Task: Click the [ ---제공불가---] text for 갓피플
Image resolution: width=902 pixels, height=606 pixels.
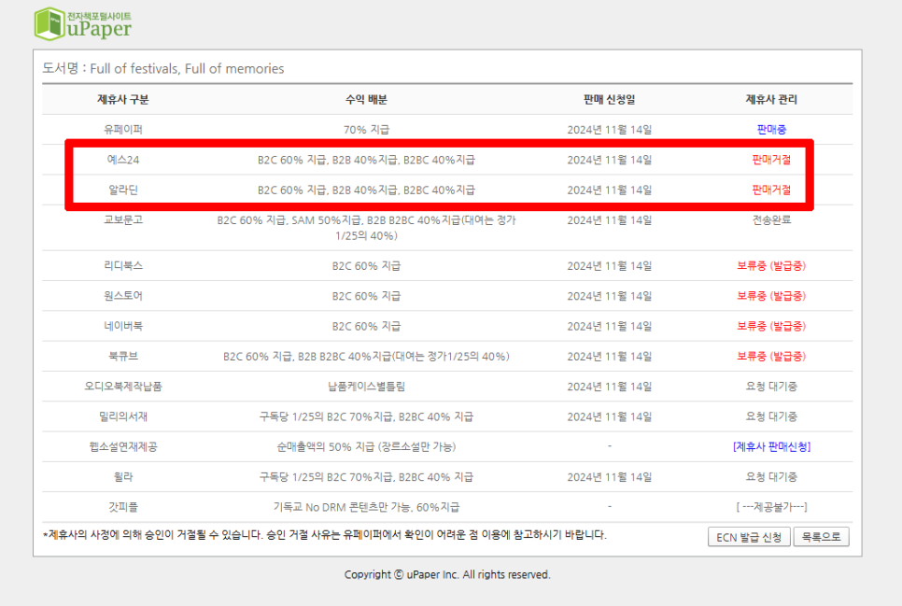Action: (x=771, y=507)
